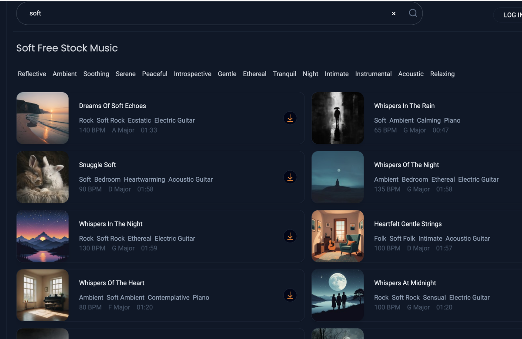Clear the search field with the X icon
Image resolution: width=522 pixels, height=339 pixels.
click(x=394, y=13)
